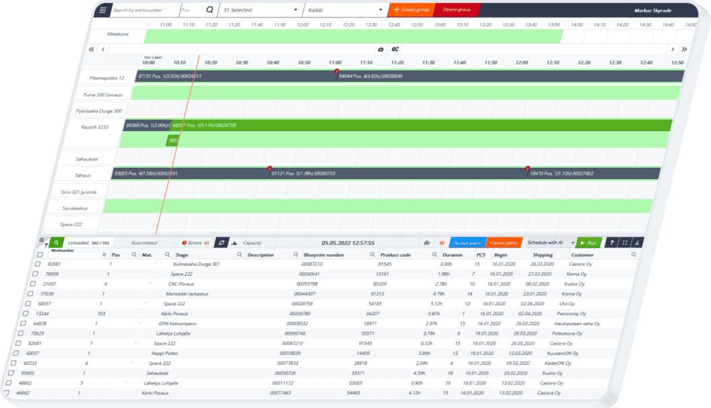This screenshot has height=408, width=711.
Task: Select job bar '53005 Pos. 4(1.58h)' on Sahaus
Action: (190, 173)
